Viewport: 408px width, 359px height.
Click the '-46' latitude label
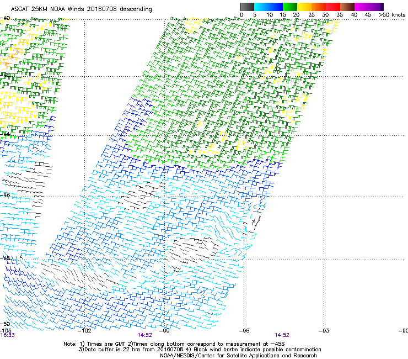tap(5, 195)
